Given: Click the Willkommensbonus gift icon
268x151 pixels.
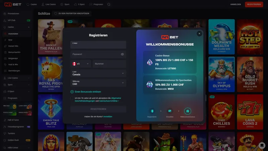Looking at the screenshot, I should pyautogui.click(x=188, y=111).
